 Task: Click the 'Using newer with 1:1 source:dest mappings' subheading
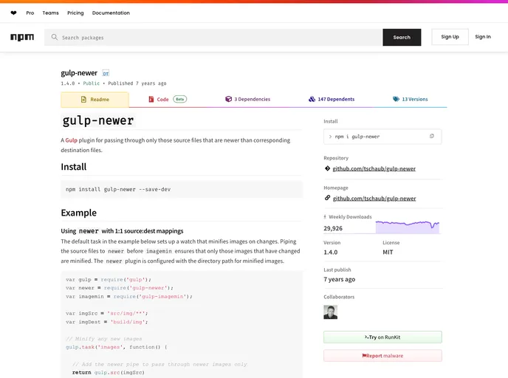(122, 231)
